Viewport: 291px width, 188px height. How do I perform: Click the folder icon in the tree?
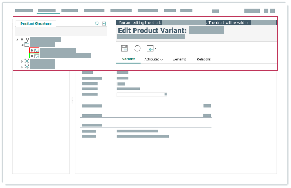click(x=27, y=45)
